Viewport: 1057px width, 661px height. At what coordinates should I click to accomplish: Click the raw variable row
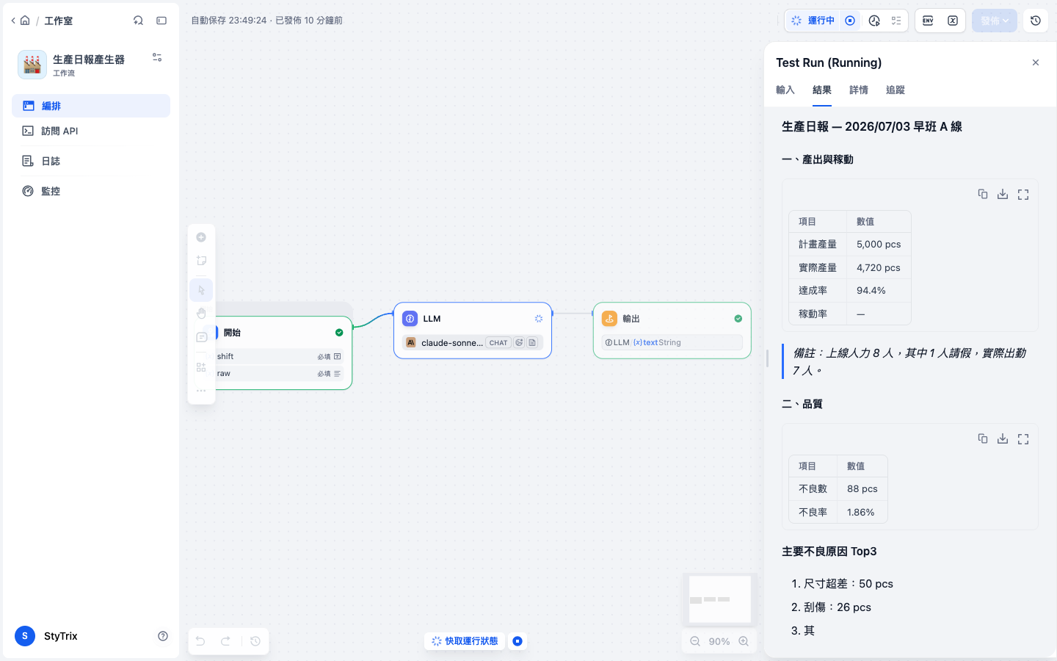[279, 373]
